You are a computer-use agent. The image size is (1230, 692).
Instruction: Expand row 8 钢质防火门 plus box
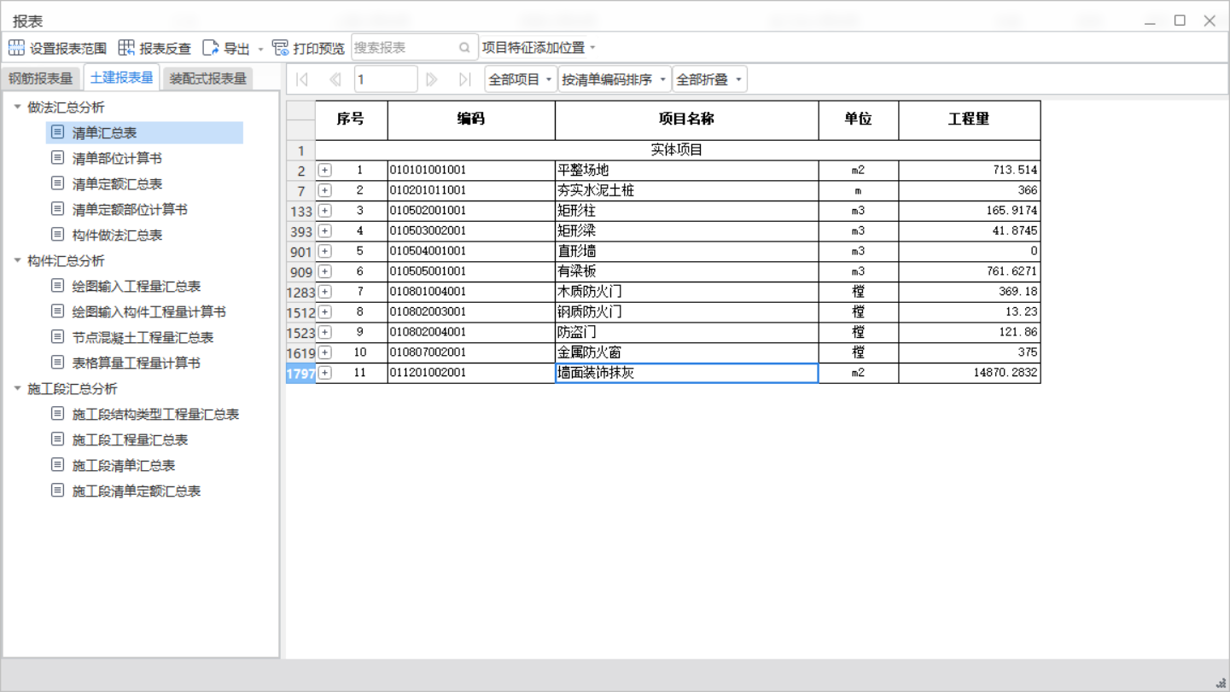pos(325,312)
